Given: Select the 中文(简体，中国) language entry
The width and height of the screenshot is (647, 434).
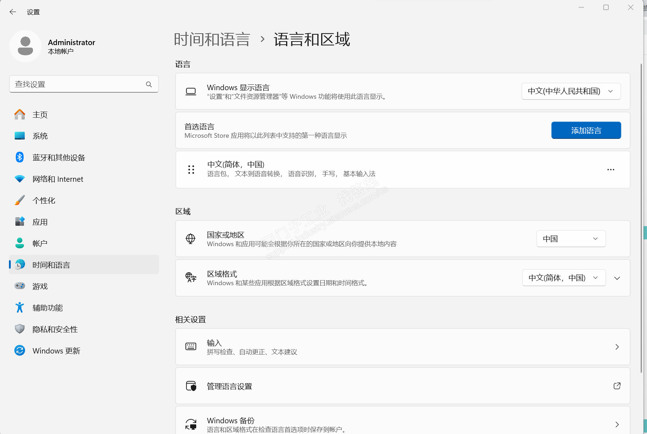Looking at the screenshot, I should click(403, 170).
